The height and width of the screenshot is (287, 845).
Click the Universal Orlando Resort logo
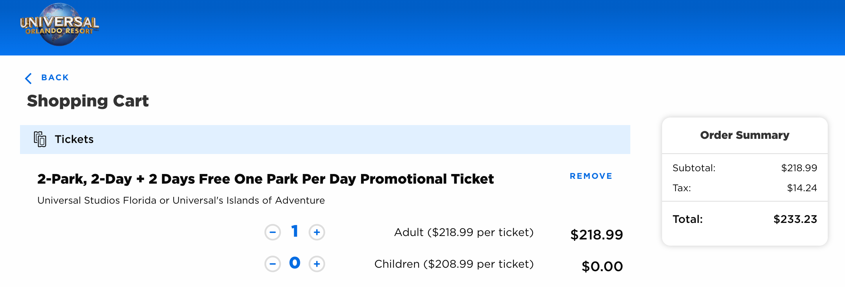59,25
